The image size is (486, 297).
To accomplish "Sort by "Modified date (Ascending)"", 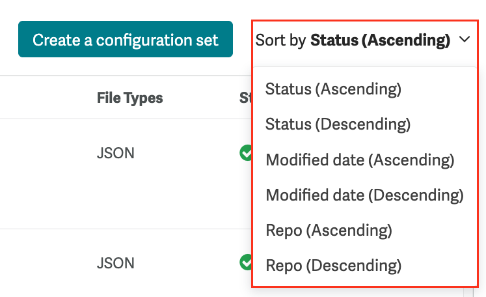I will click(360, 160).
